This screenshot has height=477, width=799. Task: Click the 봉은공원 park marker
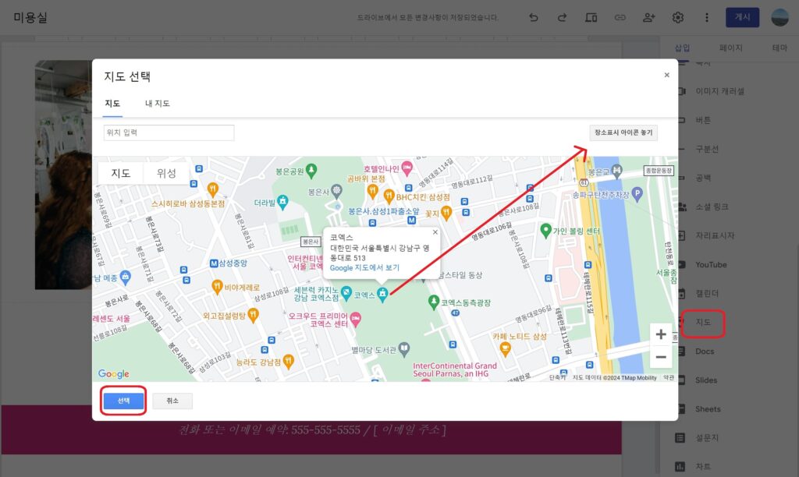tap(311, 171)
